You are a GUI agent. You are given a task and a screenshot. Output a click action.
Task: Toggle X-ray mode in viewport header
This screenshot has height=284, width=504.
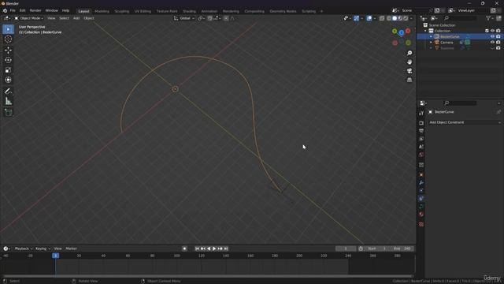pyautogui.click(x=382, y=18)
